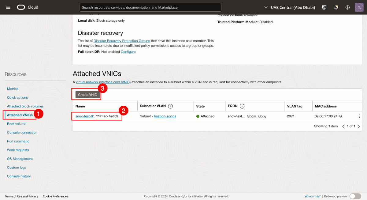Copy the FQDN value
The image size is (367, 200).
(262, 116)
